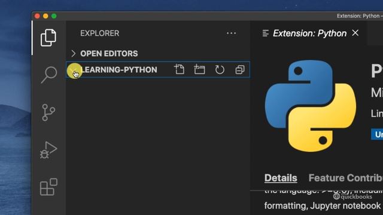Select the Extension: Python editor tab

[x=309, y=33]
